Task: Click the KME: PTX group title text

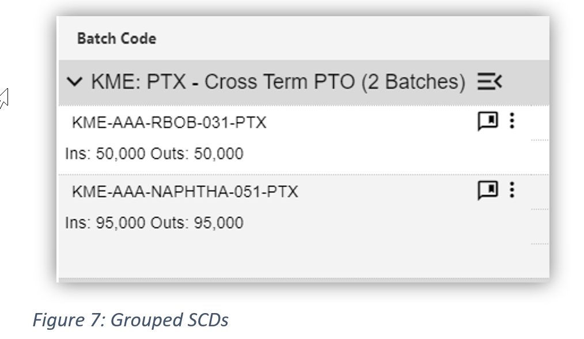Action: pyautogui.click(x=138, y=82)
